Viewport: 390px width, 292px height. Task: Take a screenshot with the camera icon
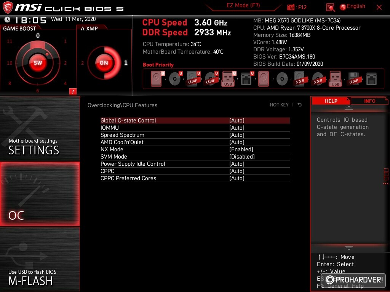pos(291,7)
